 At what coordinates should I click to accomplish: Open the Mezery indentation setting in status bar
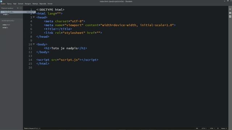click(224, 129)
